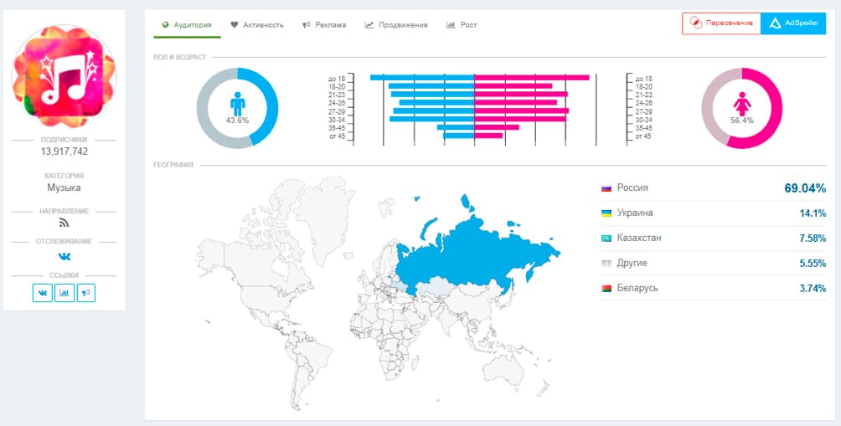Select Украина row in geography list
The width and height of the screenshot is (841, 426).
pos(712,213)
